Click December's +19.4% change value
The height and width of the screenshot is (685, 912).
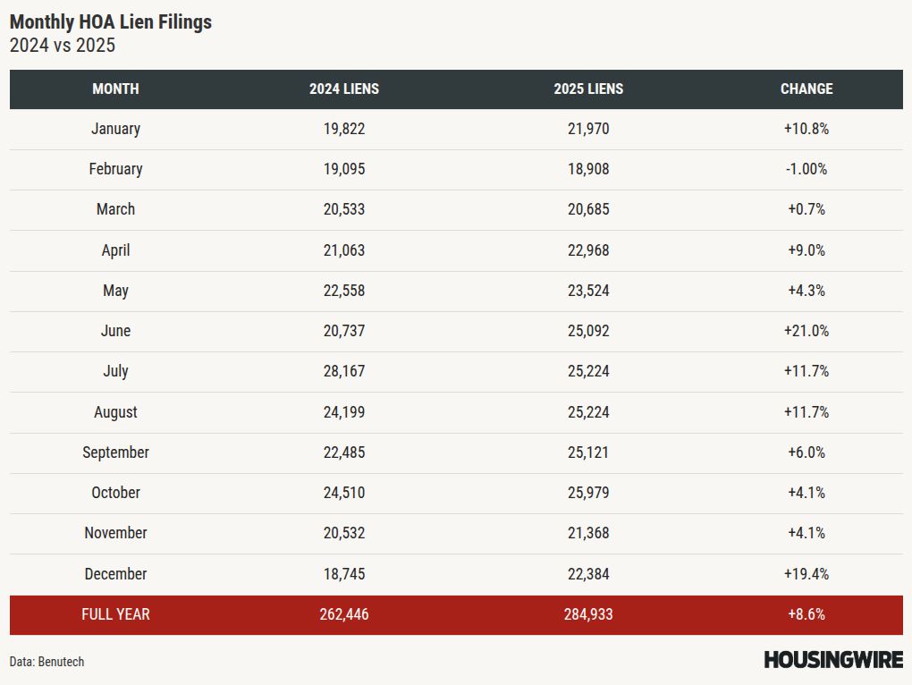click(x=806, y=574)
